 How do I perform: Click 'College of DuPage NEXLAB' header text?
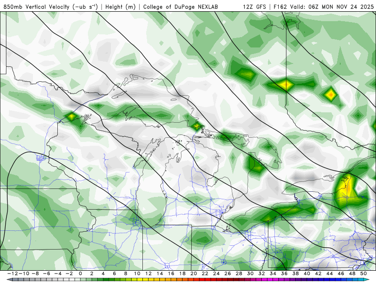coord(180,7)
